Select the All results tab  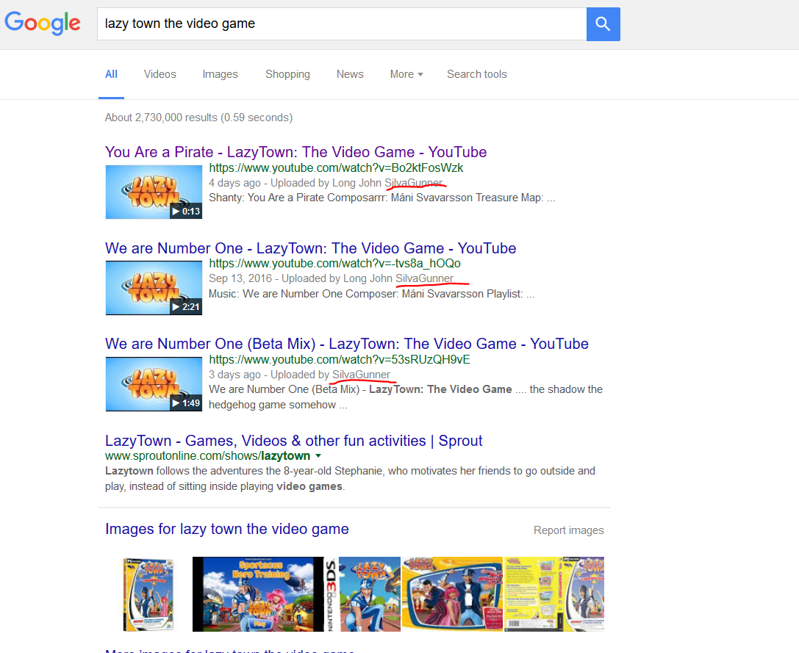[x=111, y=74]
